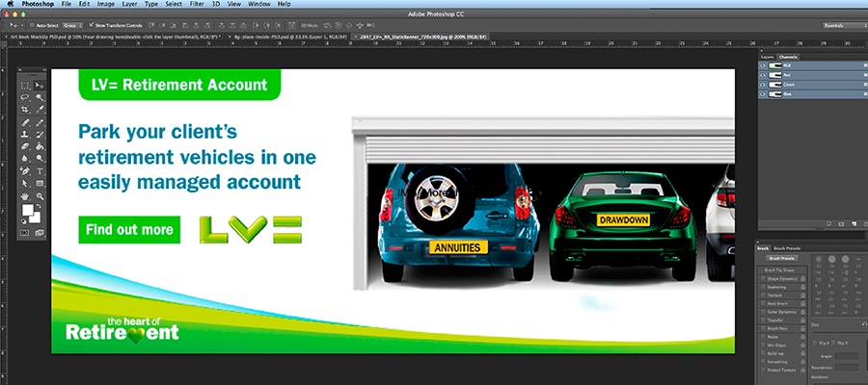Hide the RGB channel visibility eye
Image resolution: width=868 pixels, height=385 pixels.
[x=763, y=65]
